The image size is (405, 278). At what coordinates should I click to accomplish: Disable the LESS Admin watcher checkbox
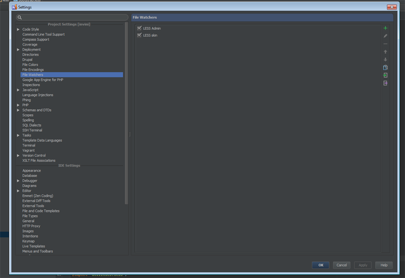click(140, 28)
